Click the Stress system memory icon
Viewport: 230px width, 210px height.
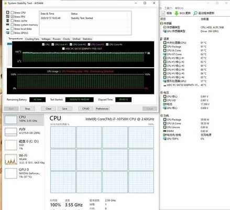click(7, 25)
